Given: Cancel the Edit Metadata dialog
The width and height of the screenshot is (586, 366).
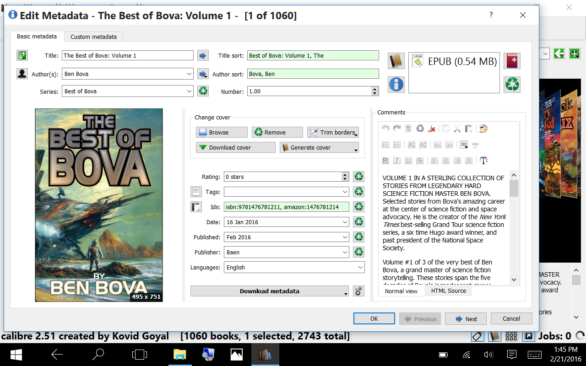Looking at the screenshot, I should click(511, 318).
